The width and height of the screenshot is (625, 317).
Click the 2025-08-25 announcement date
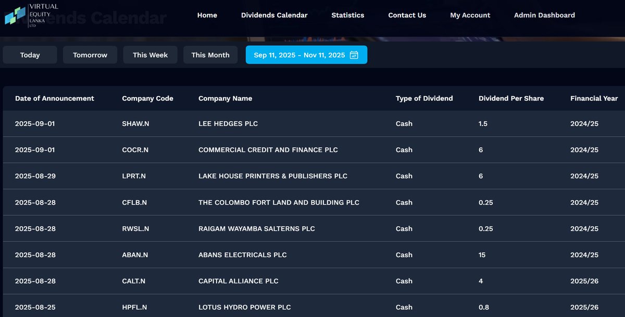[35, 307]
